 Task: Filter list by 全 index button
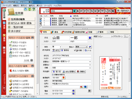(x=74, y=11)
